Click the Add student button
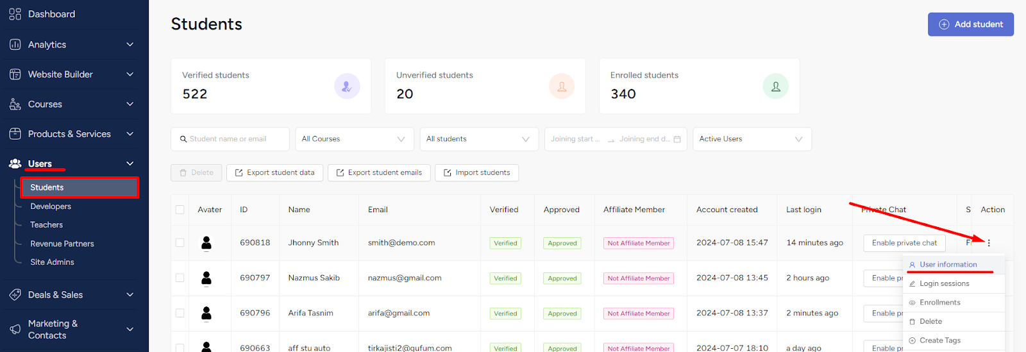The image size is (1026, 352). 971,24
